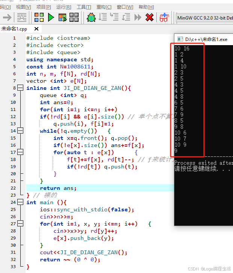
Task: Click the 'q.push(i), f[i]=1;' line
Action: [x=83, y=124]
